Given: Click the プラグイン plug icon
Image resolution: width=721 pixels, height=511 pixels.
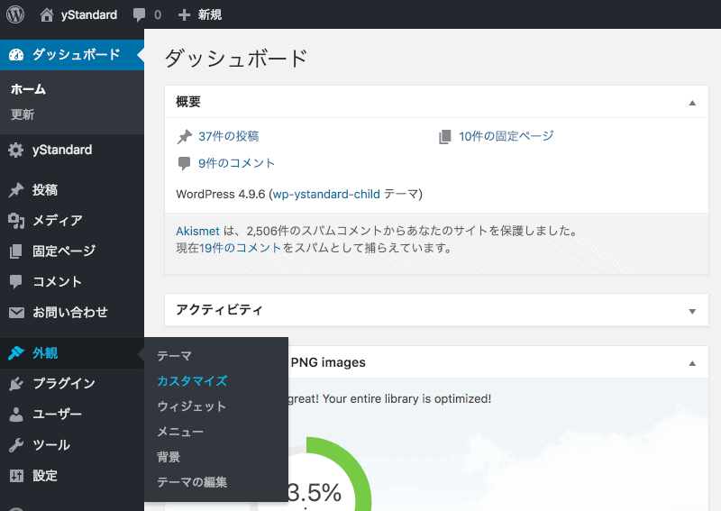Looking at the screenshot, I should click(16, 384).
